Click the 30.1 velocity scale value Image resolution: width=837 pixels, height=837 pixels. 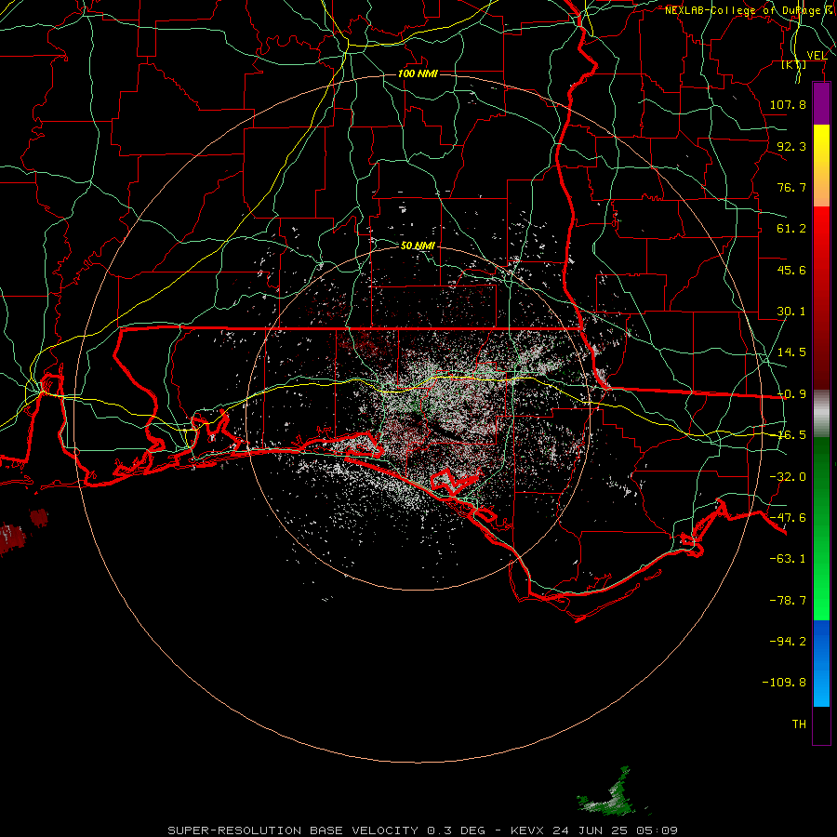coord(791,312)
